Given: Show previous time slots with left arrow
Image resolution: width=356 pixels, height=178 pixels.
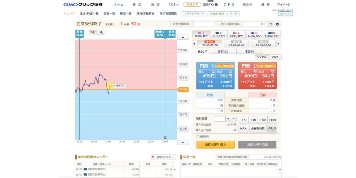Looking at the screenshot, I should pos(194,43).
